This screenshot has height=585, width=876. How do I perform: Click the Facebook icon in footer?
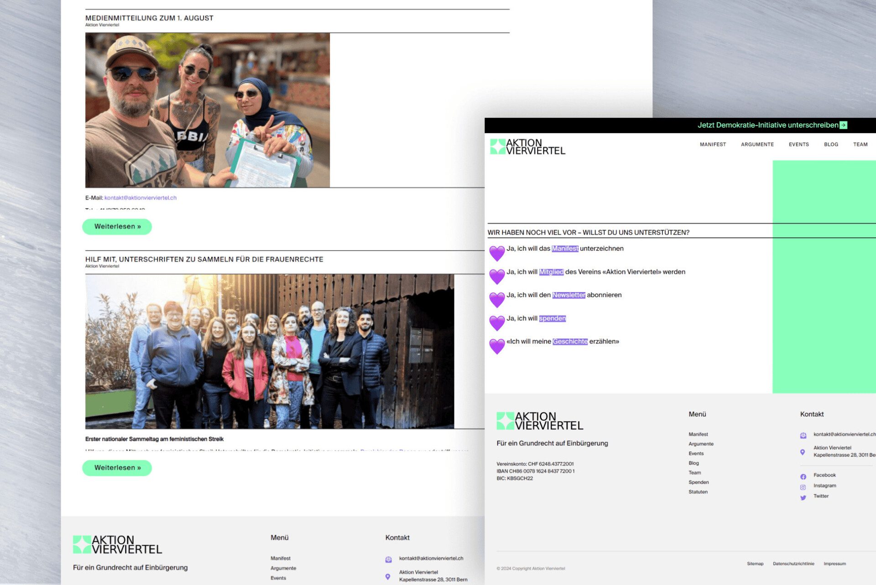[803, 476]
